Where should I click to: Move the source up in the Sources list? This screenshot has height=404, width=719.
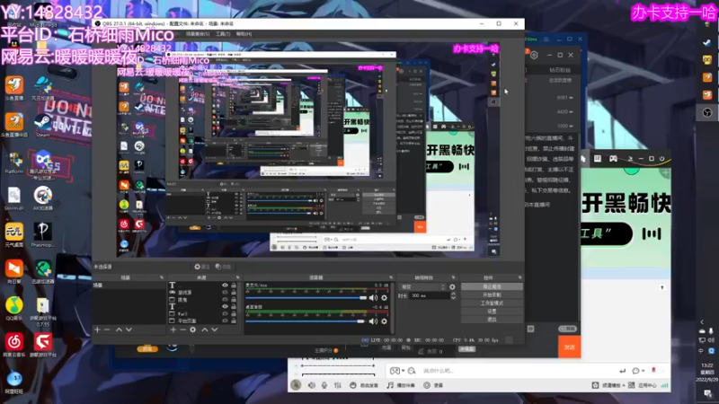205,329
